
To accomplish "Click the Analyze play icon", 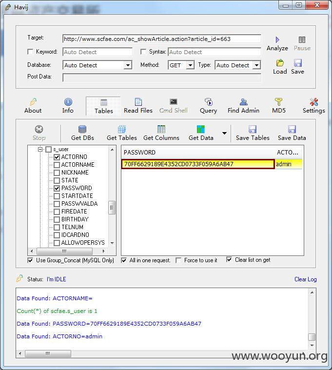I will coord(277,39).
